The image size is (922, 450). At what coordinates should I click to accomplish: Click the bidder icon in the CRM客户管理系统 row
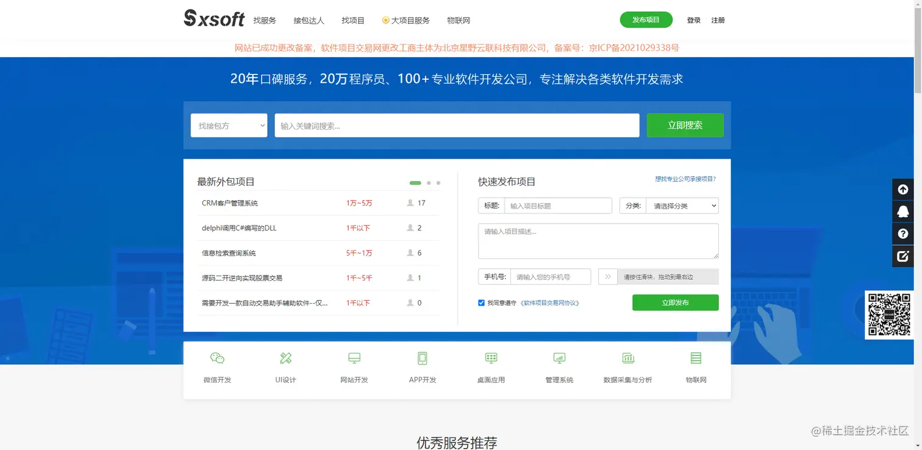click(x=410, y=203)
